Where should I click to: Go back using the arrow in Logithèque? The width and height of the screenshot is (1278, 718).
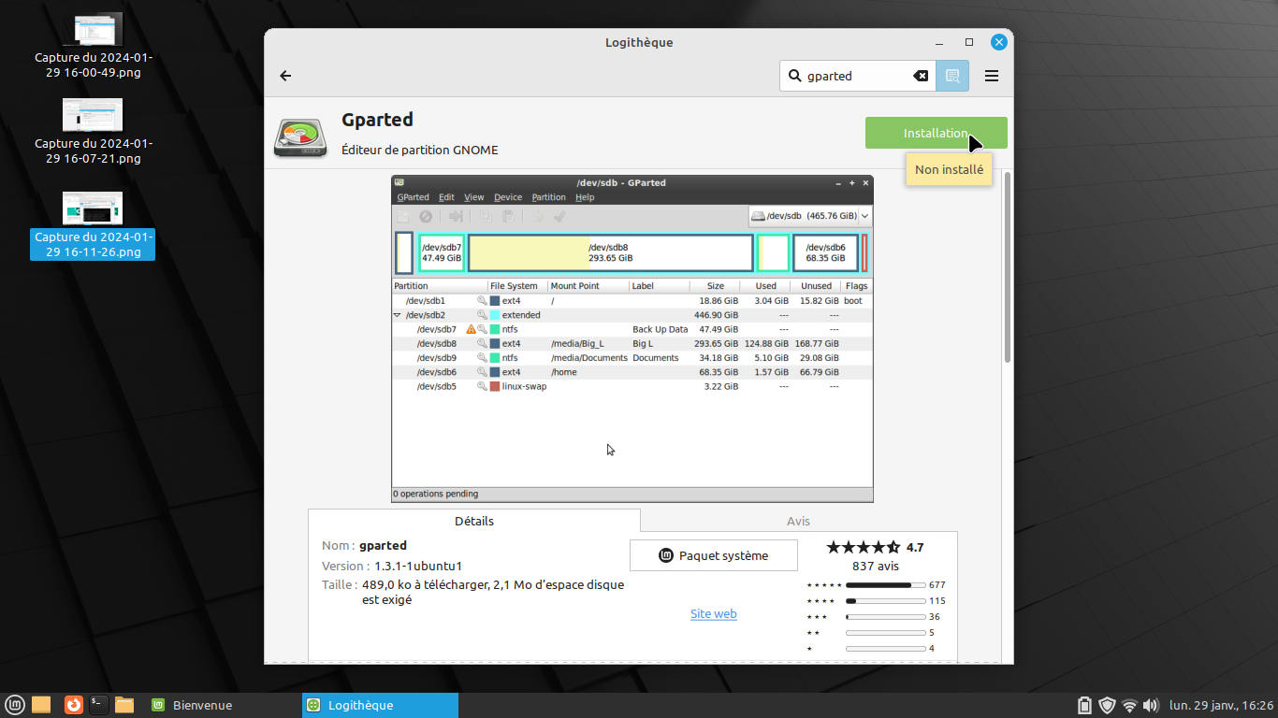[x=286, y=76]
